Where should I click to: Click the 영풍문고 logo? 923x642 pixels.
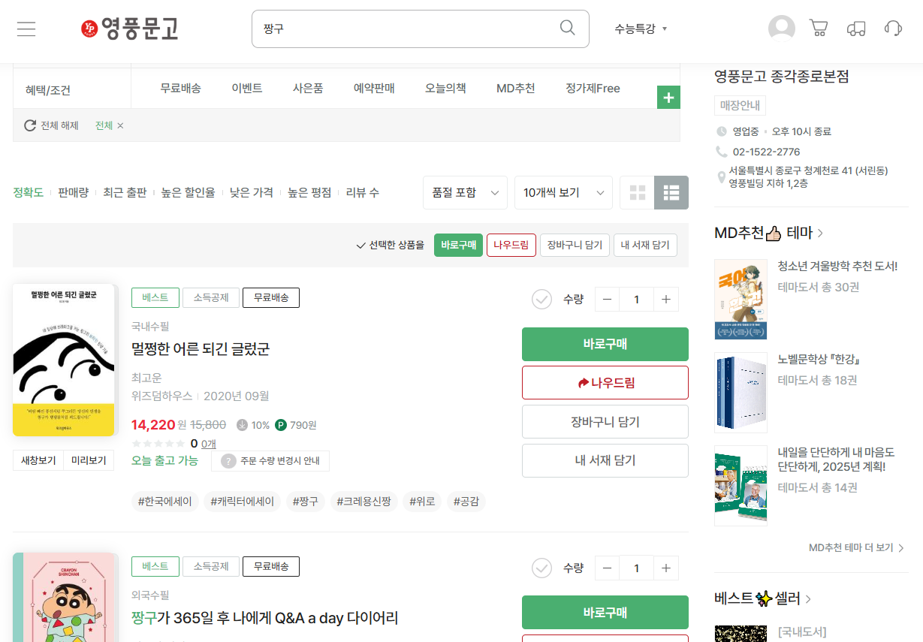click(x=129, y=29)
